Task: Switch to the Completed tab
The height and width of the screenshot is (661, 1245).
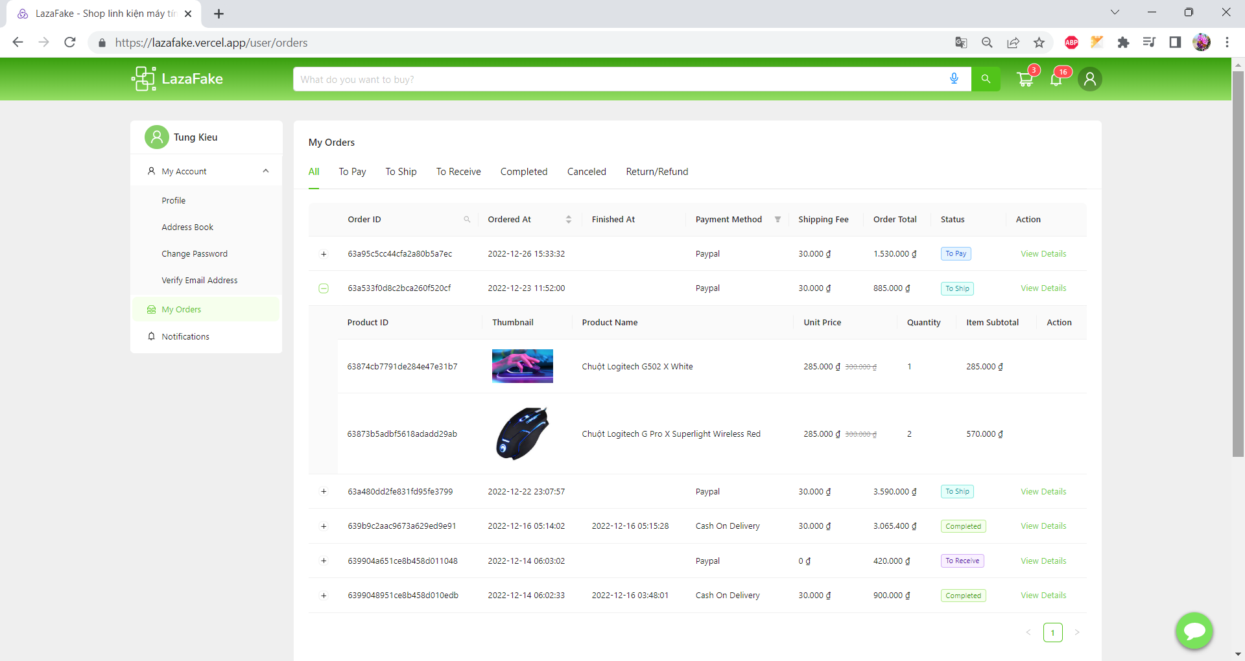Action: (524, 172)
